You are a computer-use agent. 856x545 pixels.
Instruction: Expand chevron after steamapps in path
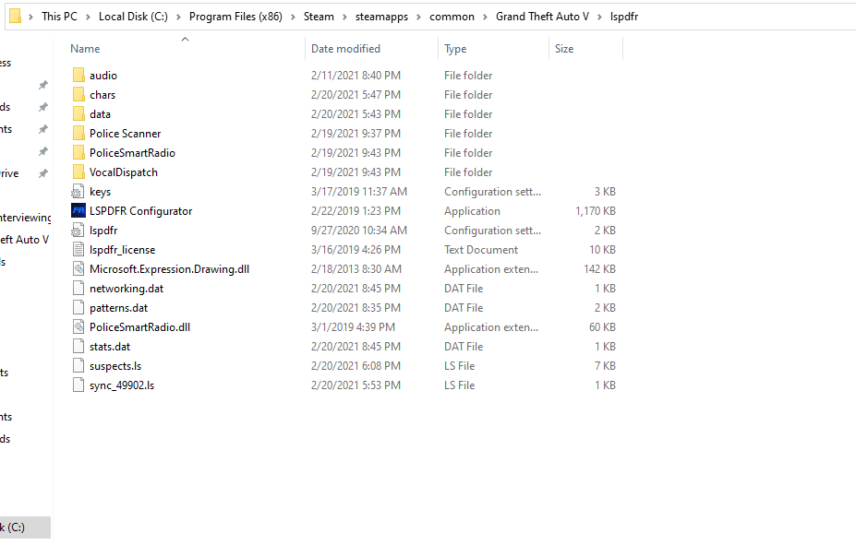tap(418, 17)
